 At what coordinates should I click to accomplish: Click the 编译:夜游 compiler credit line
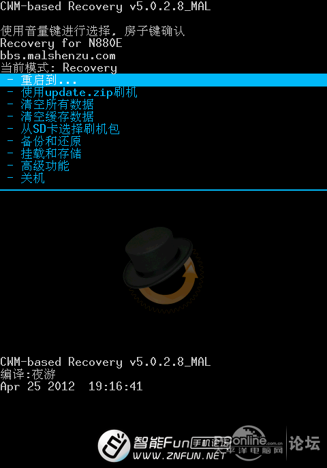pos(28,374)
